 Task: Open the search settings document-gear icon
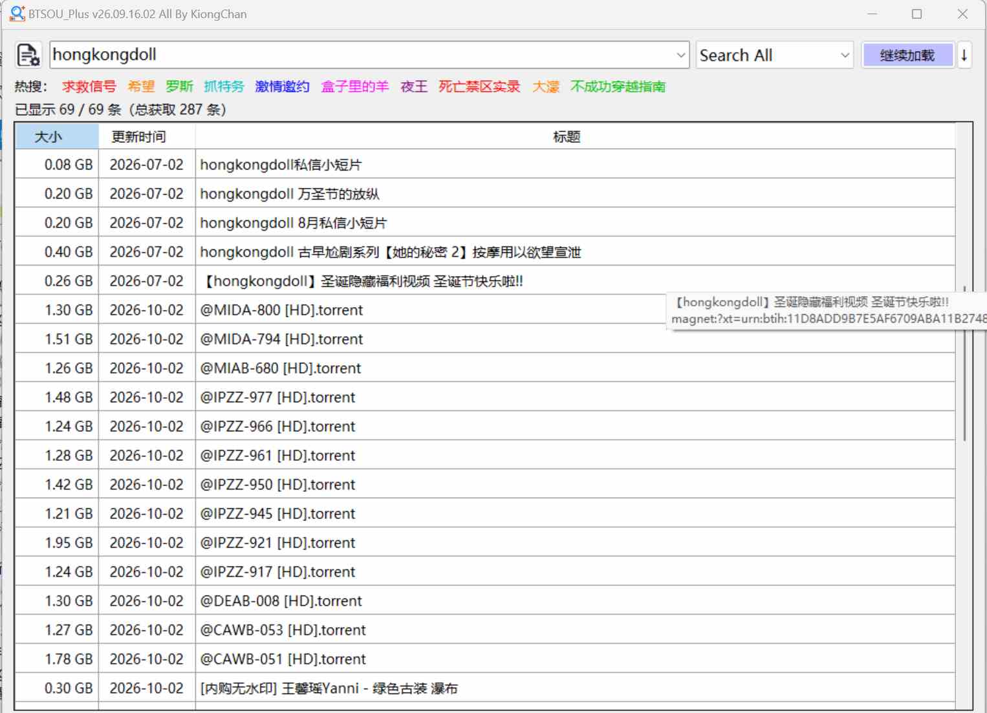(28, 55)
